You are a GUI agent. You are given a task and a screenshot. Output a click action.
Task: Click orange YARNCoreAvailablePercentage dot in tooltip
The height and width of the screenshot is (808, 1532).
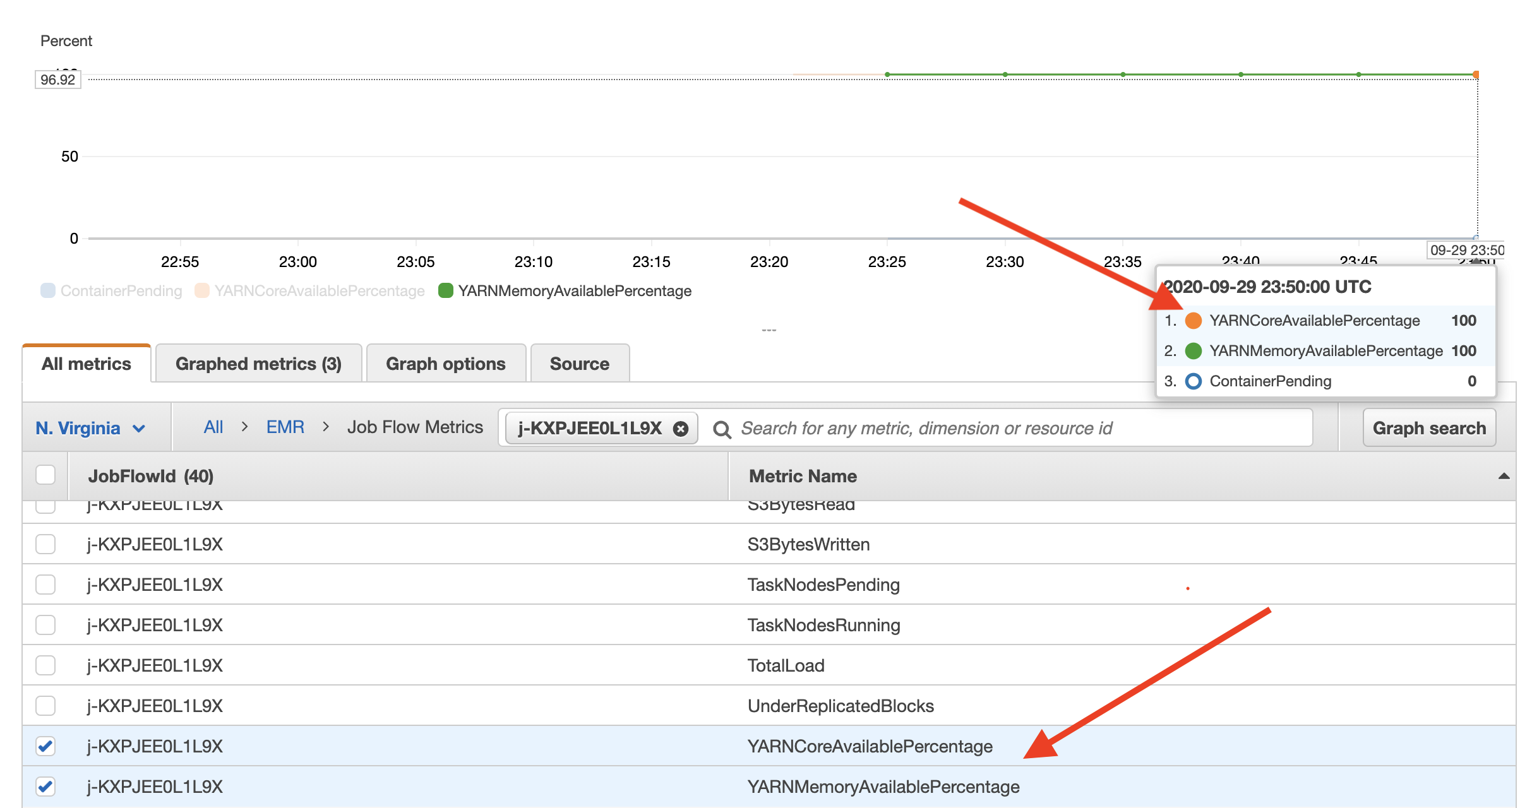pos(1193,321)
